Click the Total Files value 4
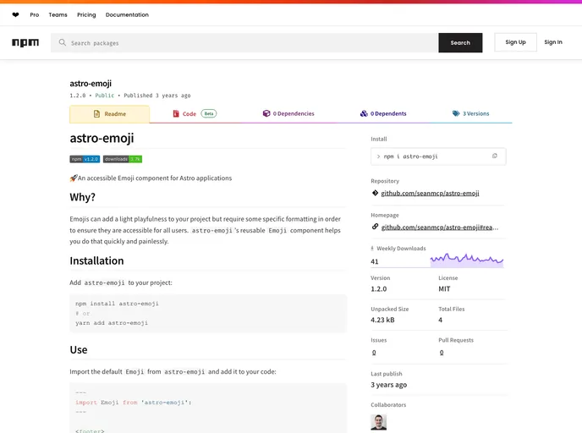The image size is (582, 433). tap(440, 320)
